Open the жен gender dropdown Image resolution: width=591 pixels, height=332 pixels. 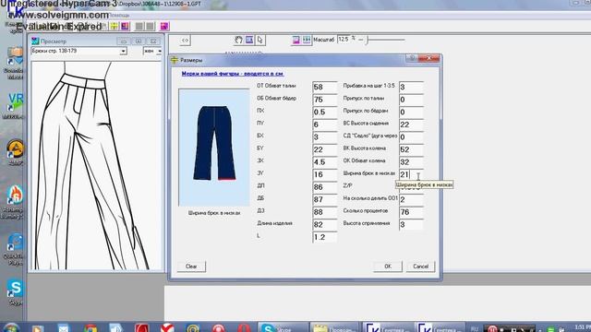point(160,51)
